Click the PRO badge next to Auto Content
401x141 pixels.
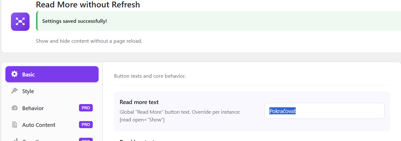click(86, 125)
